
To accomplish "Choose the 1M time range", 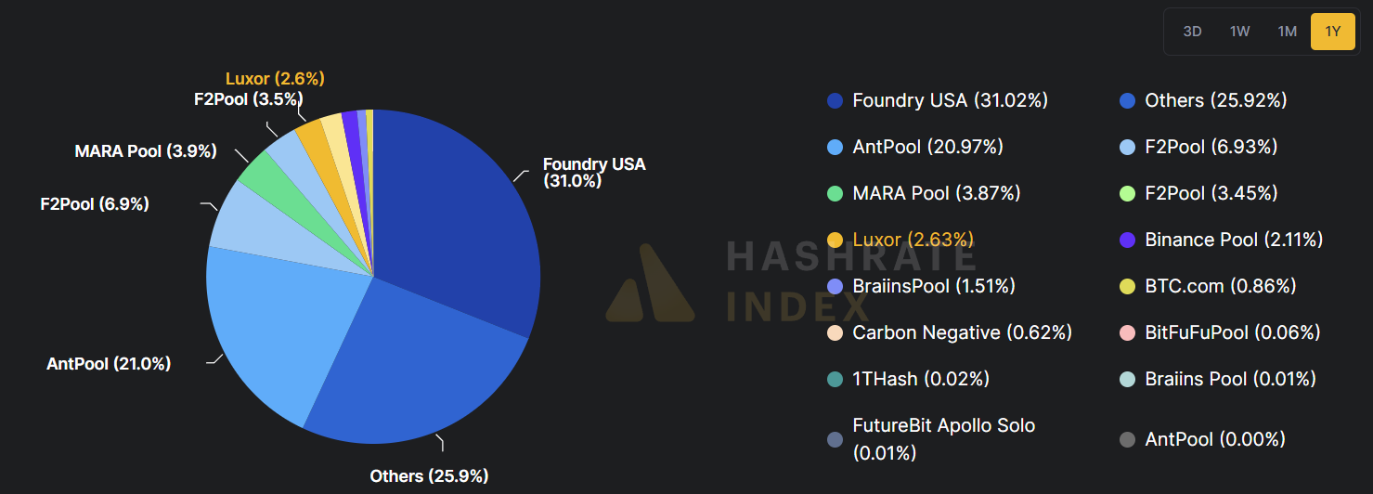I will pos(1287,32).
